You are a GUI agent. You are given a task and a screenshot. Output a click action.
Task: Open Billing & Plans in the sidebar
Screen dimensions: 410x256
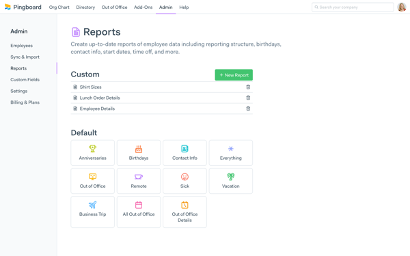[x=25, y=102]
